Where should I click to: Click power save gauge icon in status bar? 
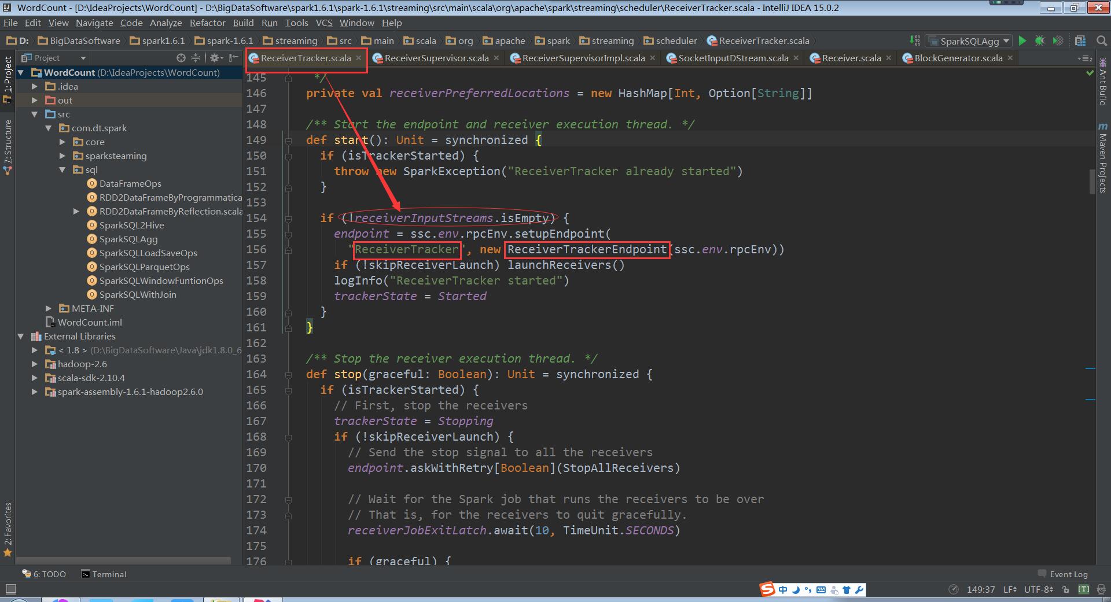(954, 590)
